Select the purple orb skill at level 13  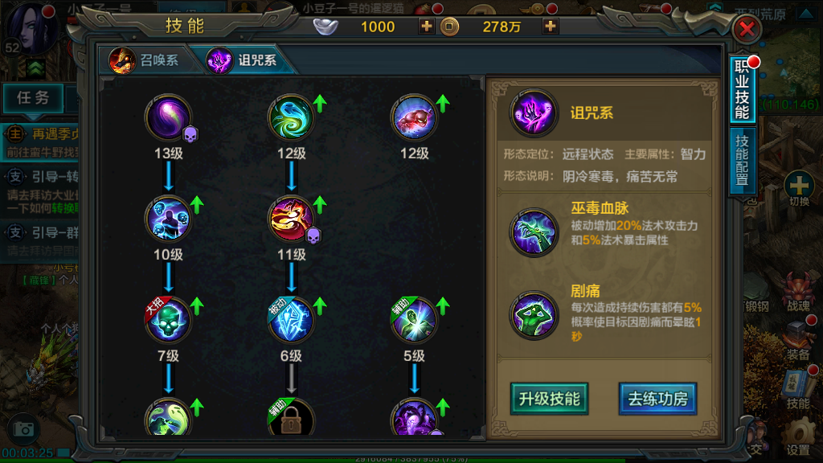[169, 117]
